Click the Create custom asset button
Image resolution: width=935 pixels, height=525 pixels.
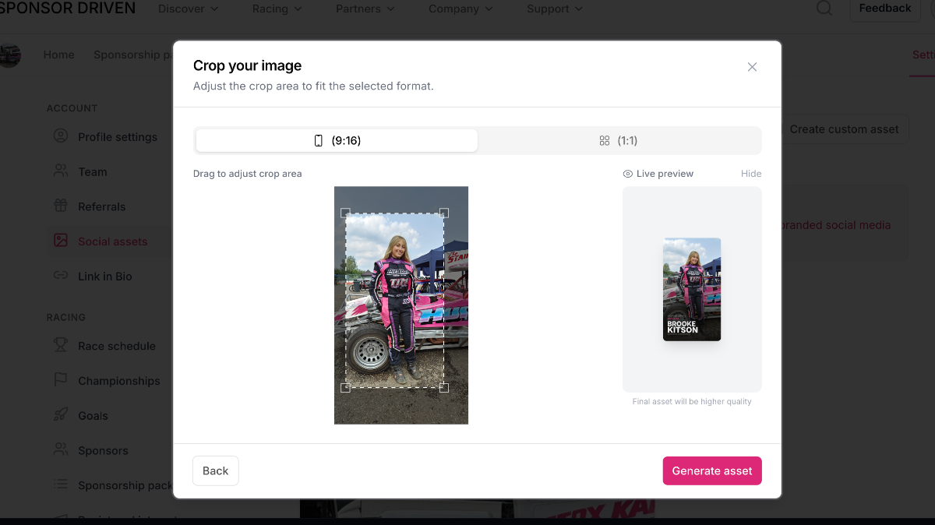(x=844, y=129)
